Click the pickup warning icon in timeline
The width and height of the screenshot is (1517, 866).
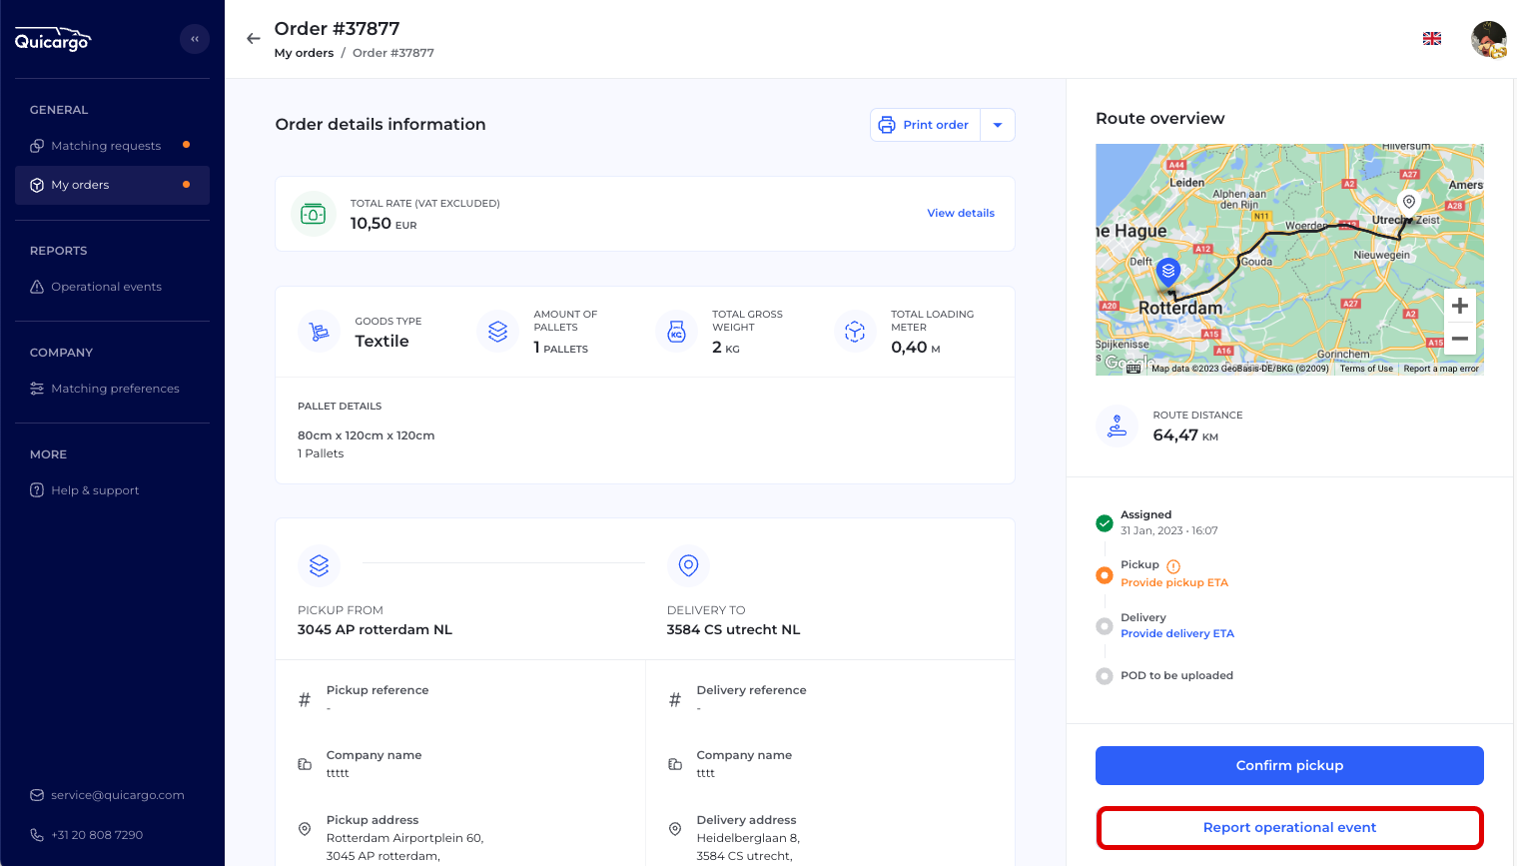click(x=1173, y=566)
